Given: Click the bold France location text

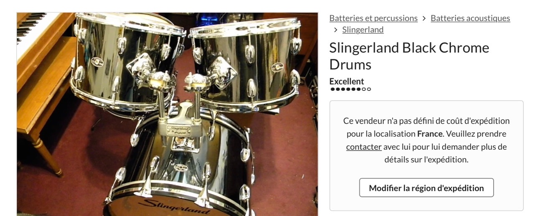Looking at the screenshot, I should 430,134.
